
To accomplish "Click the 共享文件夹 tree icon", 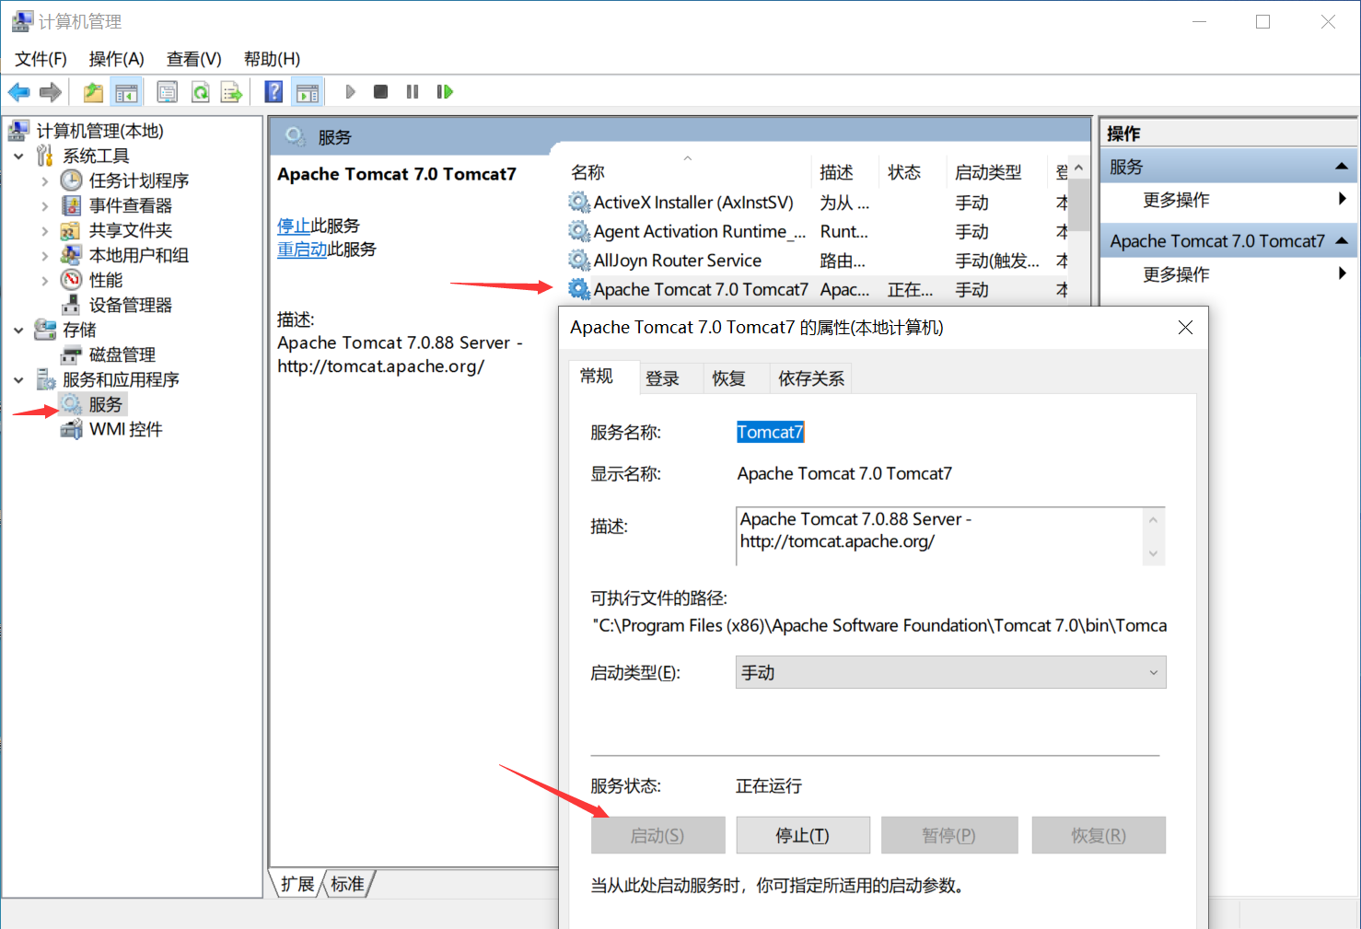I will 72,230.
